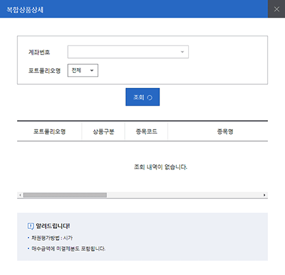This screenshot has height=275, width=285.
Task: Click the 조회 search button
Action: [142, 97]
